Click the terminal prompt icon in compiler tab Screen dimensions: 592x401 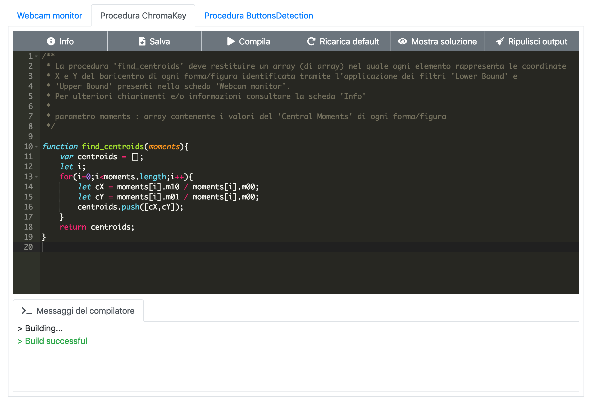pyautogui.click(x=27, y=311)
